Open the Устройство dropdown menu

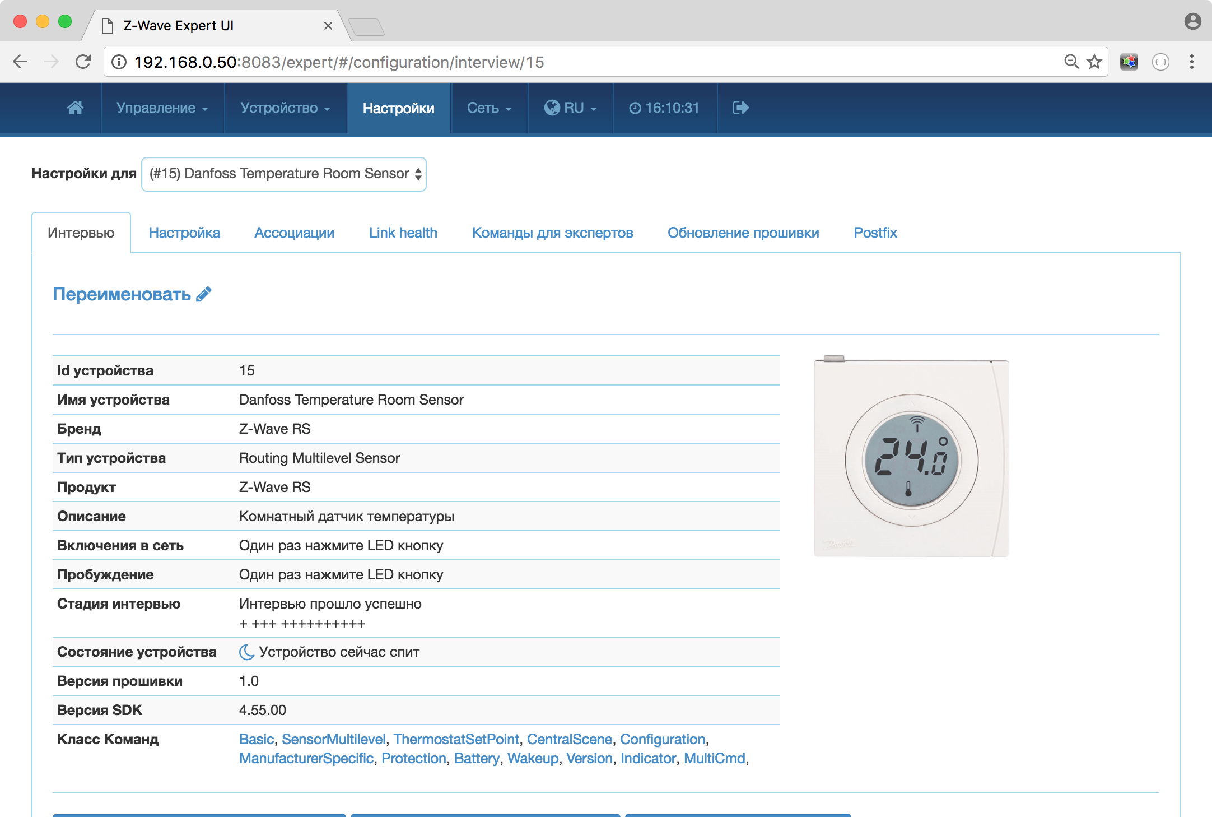coord(286,108)
